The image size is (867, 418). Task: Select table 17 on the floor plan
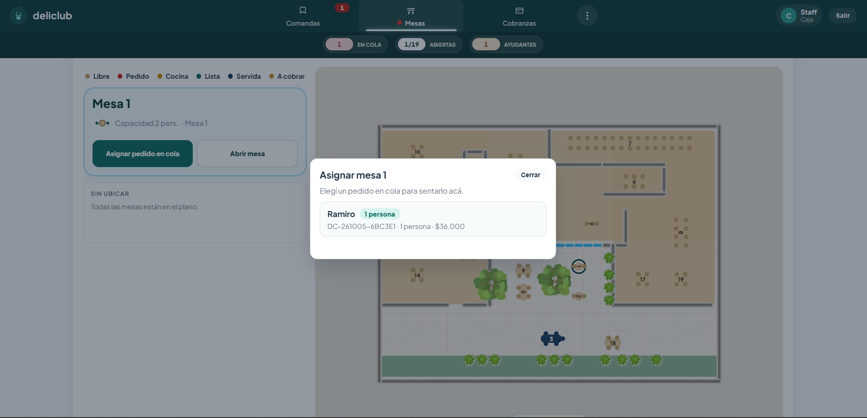point(643,279)
